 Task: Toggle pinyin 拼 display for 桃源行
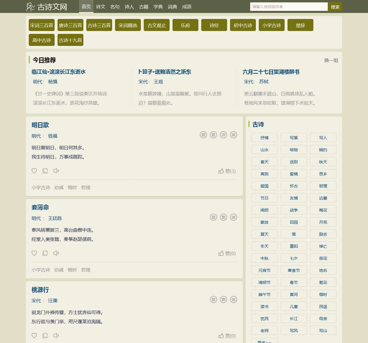233,299
